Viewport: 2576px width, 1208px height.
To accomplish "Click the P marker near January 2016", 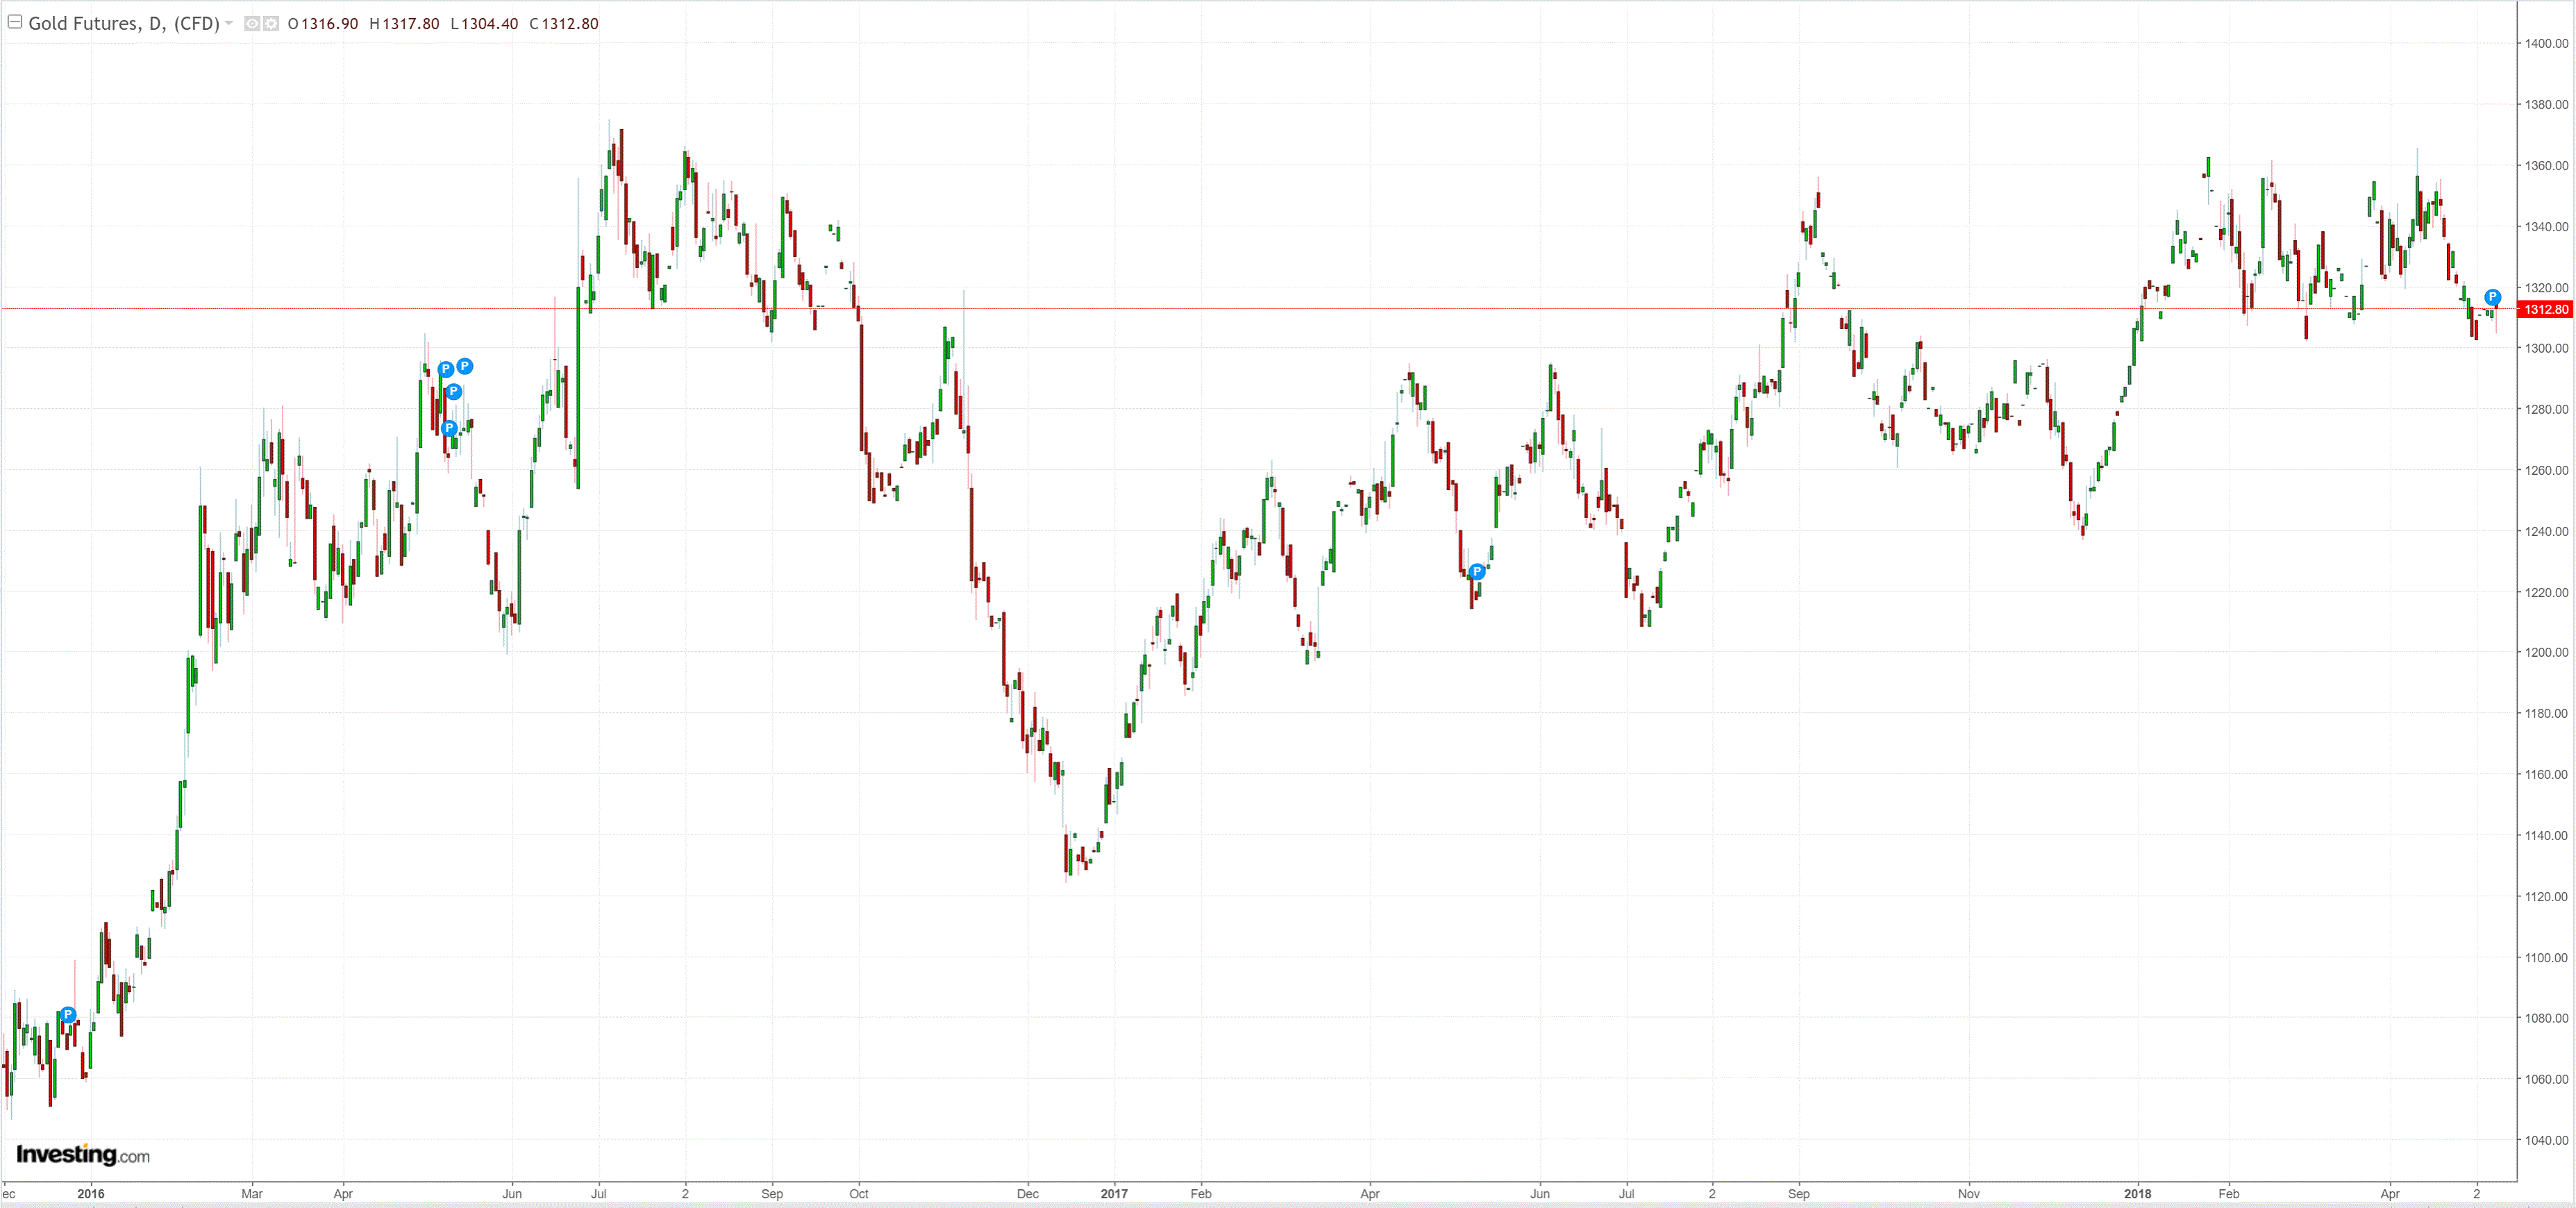I will tap(68, 1015).
